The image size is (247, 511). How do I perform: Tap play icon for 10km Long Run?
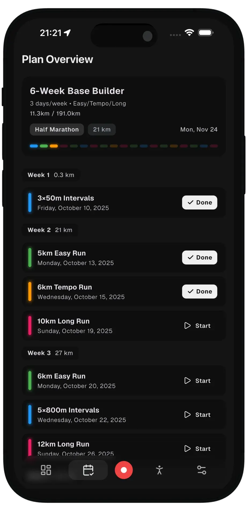(x=187, y=326)
